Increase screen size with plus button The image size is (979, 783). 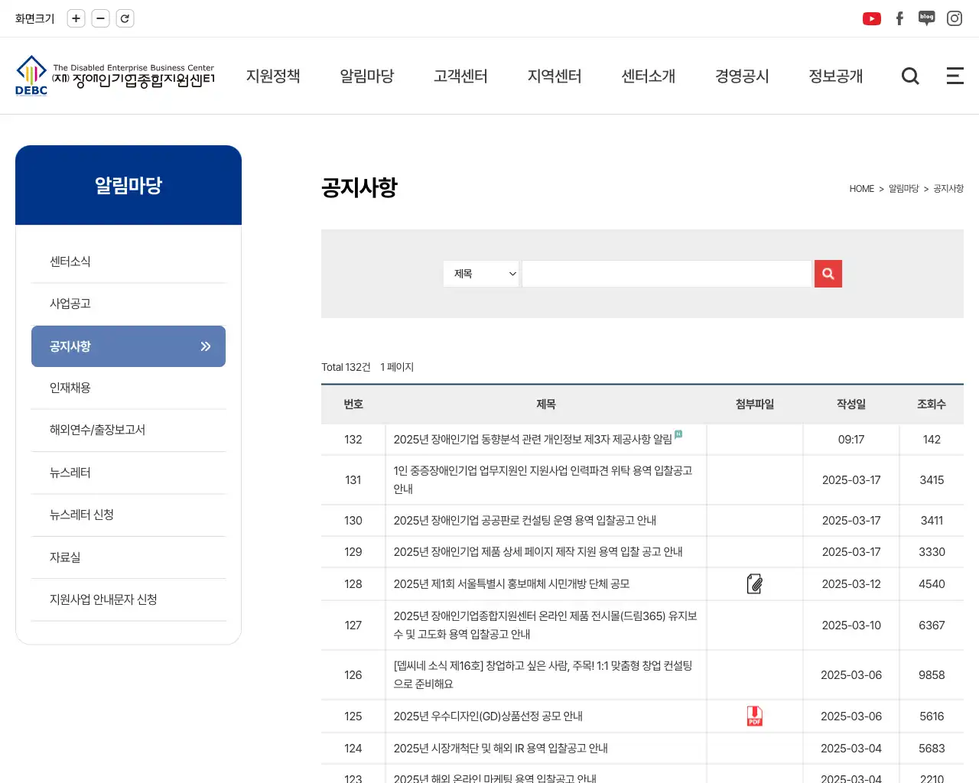click(76, 18)
